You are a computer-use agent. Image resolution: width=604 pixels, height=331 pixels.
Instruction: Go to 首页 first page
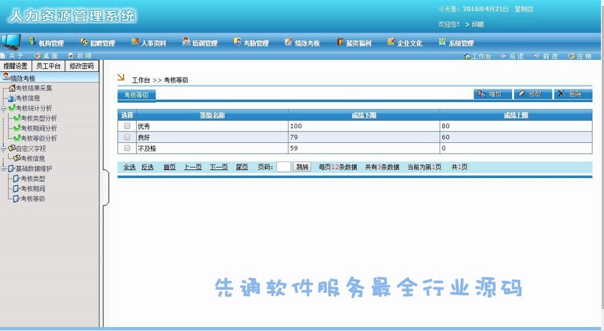pos(170,167)
